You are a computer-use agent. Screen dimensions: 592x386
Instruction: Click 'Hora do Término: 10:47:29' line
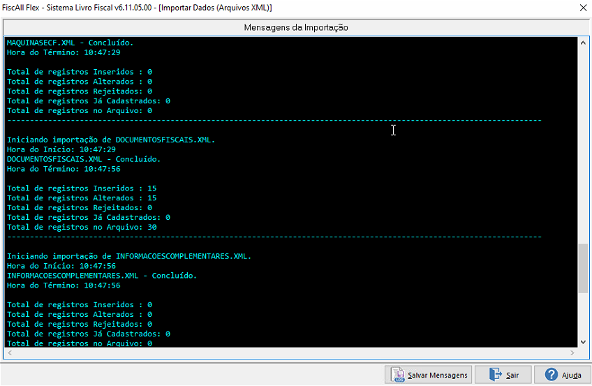click(x=64, y=52)
